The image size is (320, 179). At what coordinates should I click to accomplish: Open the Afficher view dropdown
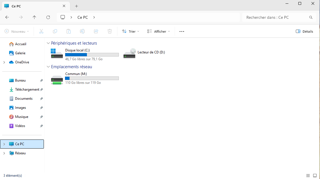[x=158, y=31]
